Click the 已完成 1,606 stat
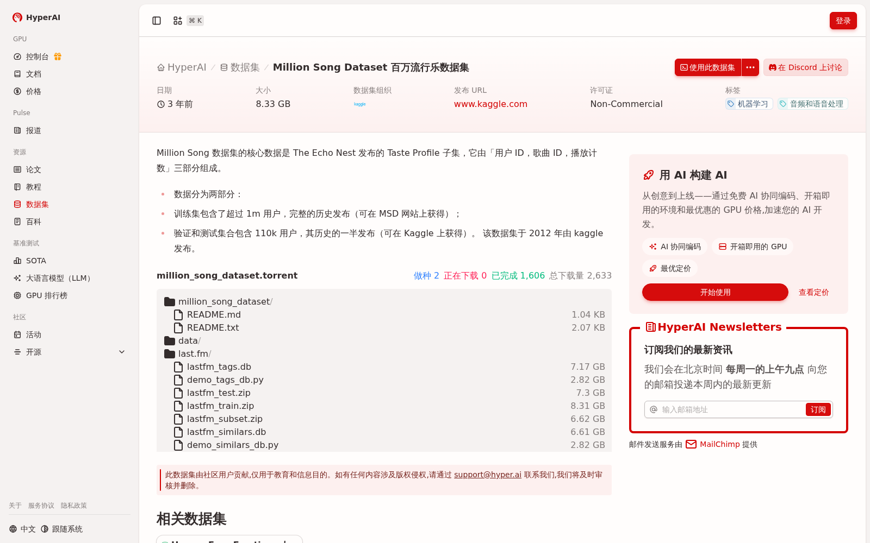 point(518,276)
